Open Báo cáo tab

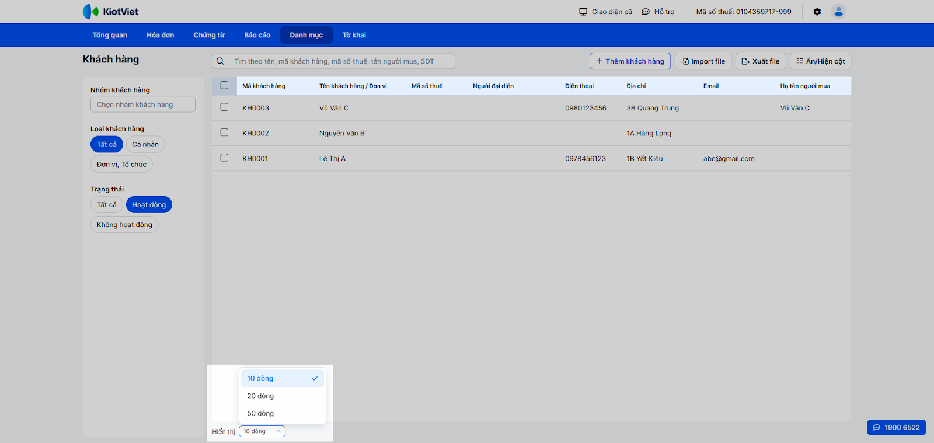[x=257, y=35]
